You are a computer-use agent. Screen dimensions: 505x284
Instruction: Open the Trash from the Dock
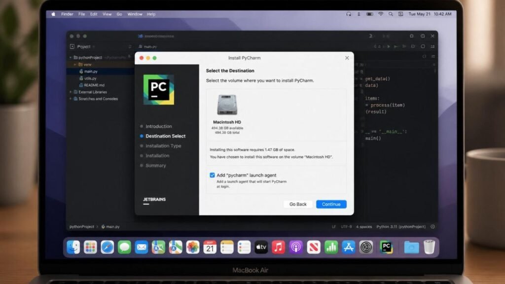(x=430, y=248)
